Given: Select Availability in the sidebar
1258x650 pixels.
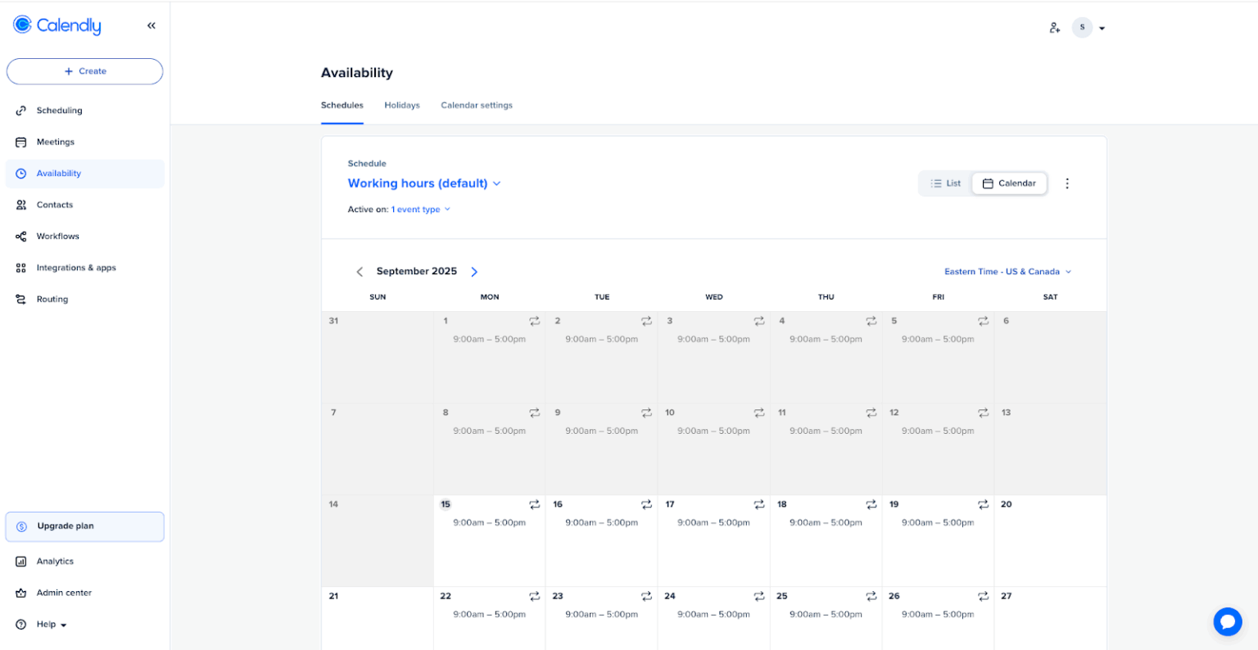Looking at the screenshot, I should (x=85, y=174).
